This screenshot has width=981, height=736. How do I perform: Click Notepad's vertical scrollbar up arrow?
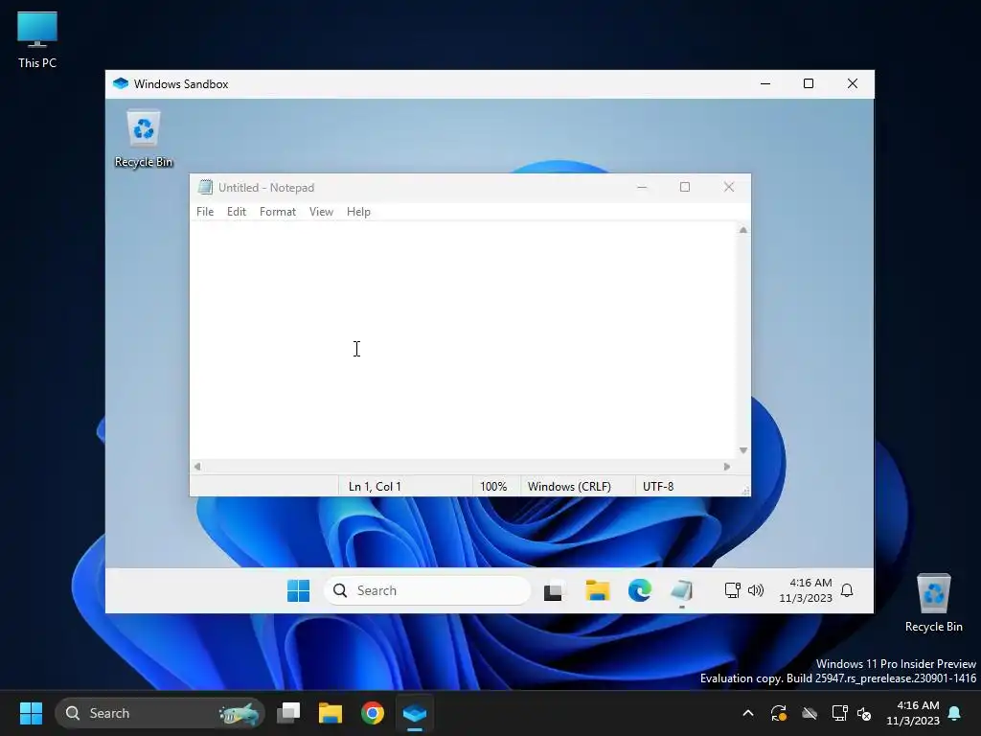pyautogui.click(x=743, y=230)
